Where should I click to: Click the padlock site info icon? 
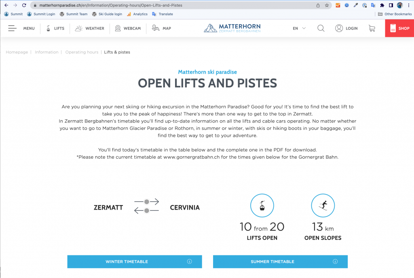click(x=35, y=5)
